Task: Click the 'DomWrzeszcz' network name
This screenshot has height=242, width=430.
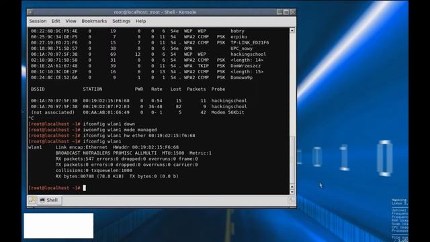Action: 245,66
